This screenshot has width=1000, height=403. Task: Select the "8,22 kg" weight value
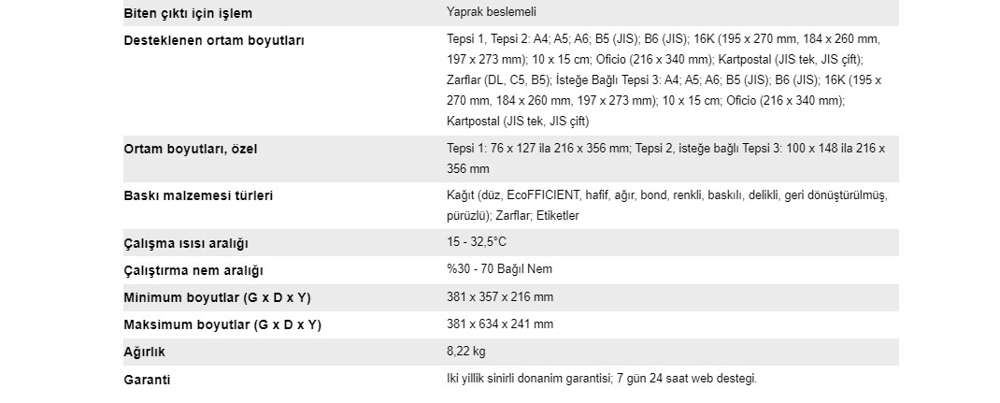[x=466, y=352]
